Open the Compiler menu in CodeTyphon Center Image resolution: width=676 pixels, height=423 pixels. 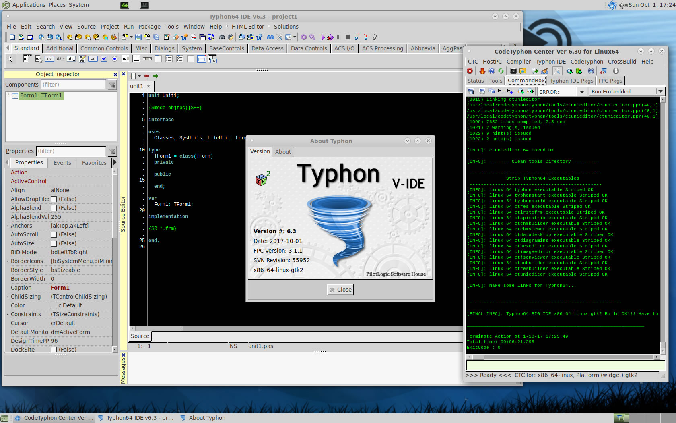pyautogui.click(x=519, y=62)
